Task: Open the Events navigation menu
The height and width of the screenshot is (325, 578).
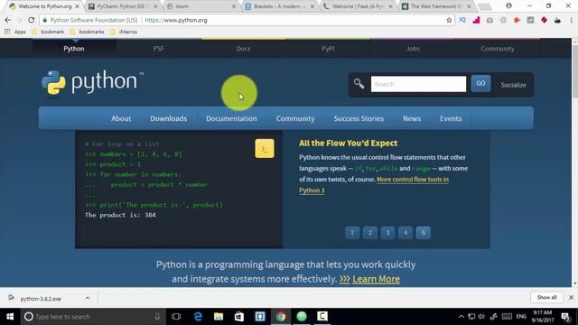Action: 451,118
